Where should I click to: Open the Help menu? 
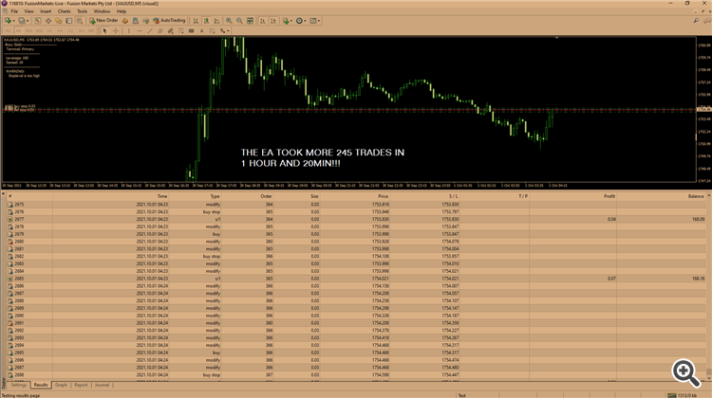122,11
